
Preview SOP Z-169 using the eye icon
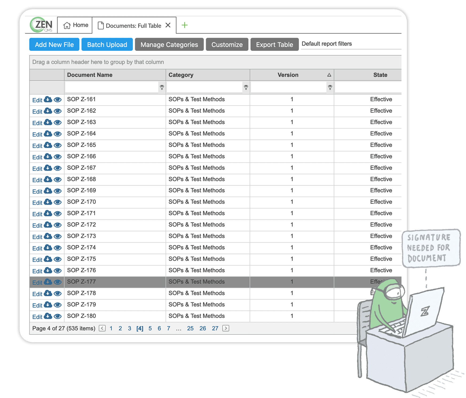[x=58, y=191]
